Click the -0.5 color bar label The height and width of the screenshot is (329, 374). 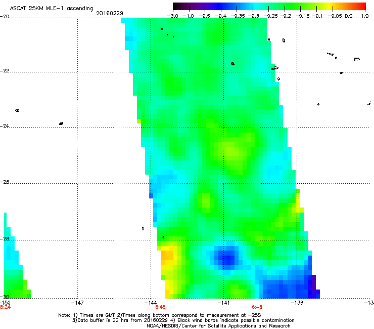[x=205, y=16]
